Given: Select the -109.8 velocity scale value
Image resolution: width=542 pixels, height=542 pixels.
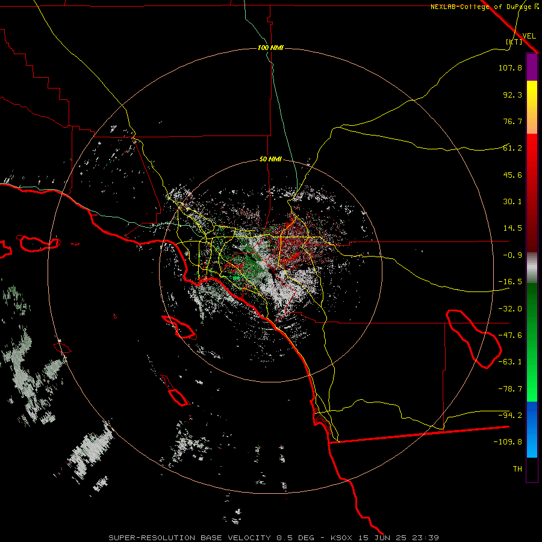Looking at the screenshot, I should [x=508, y=442].
